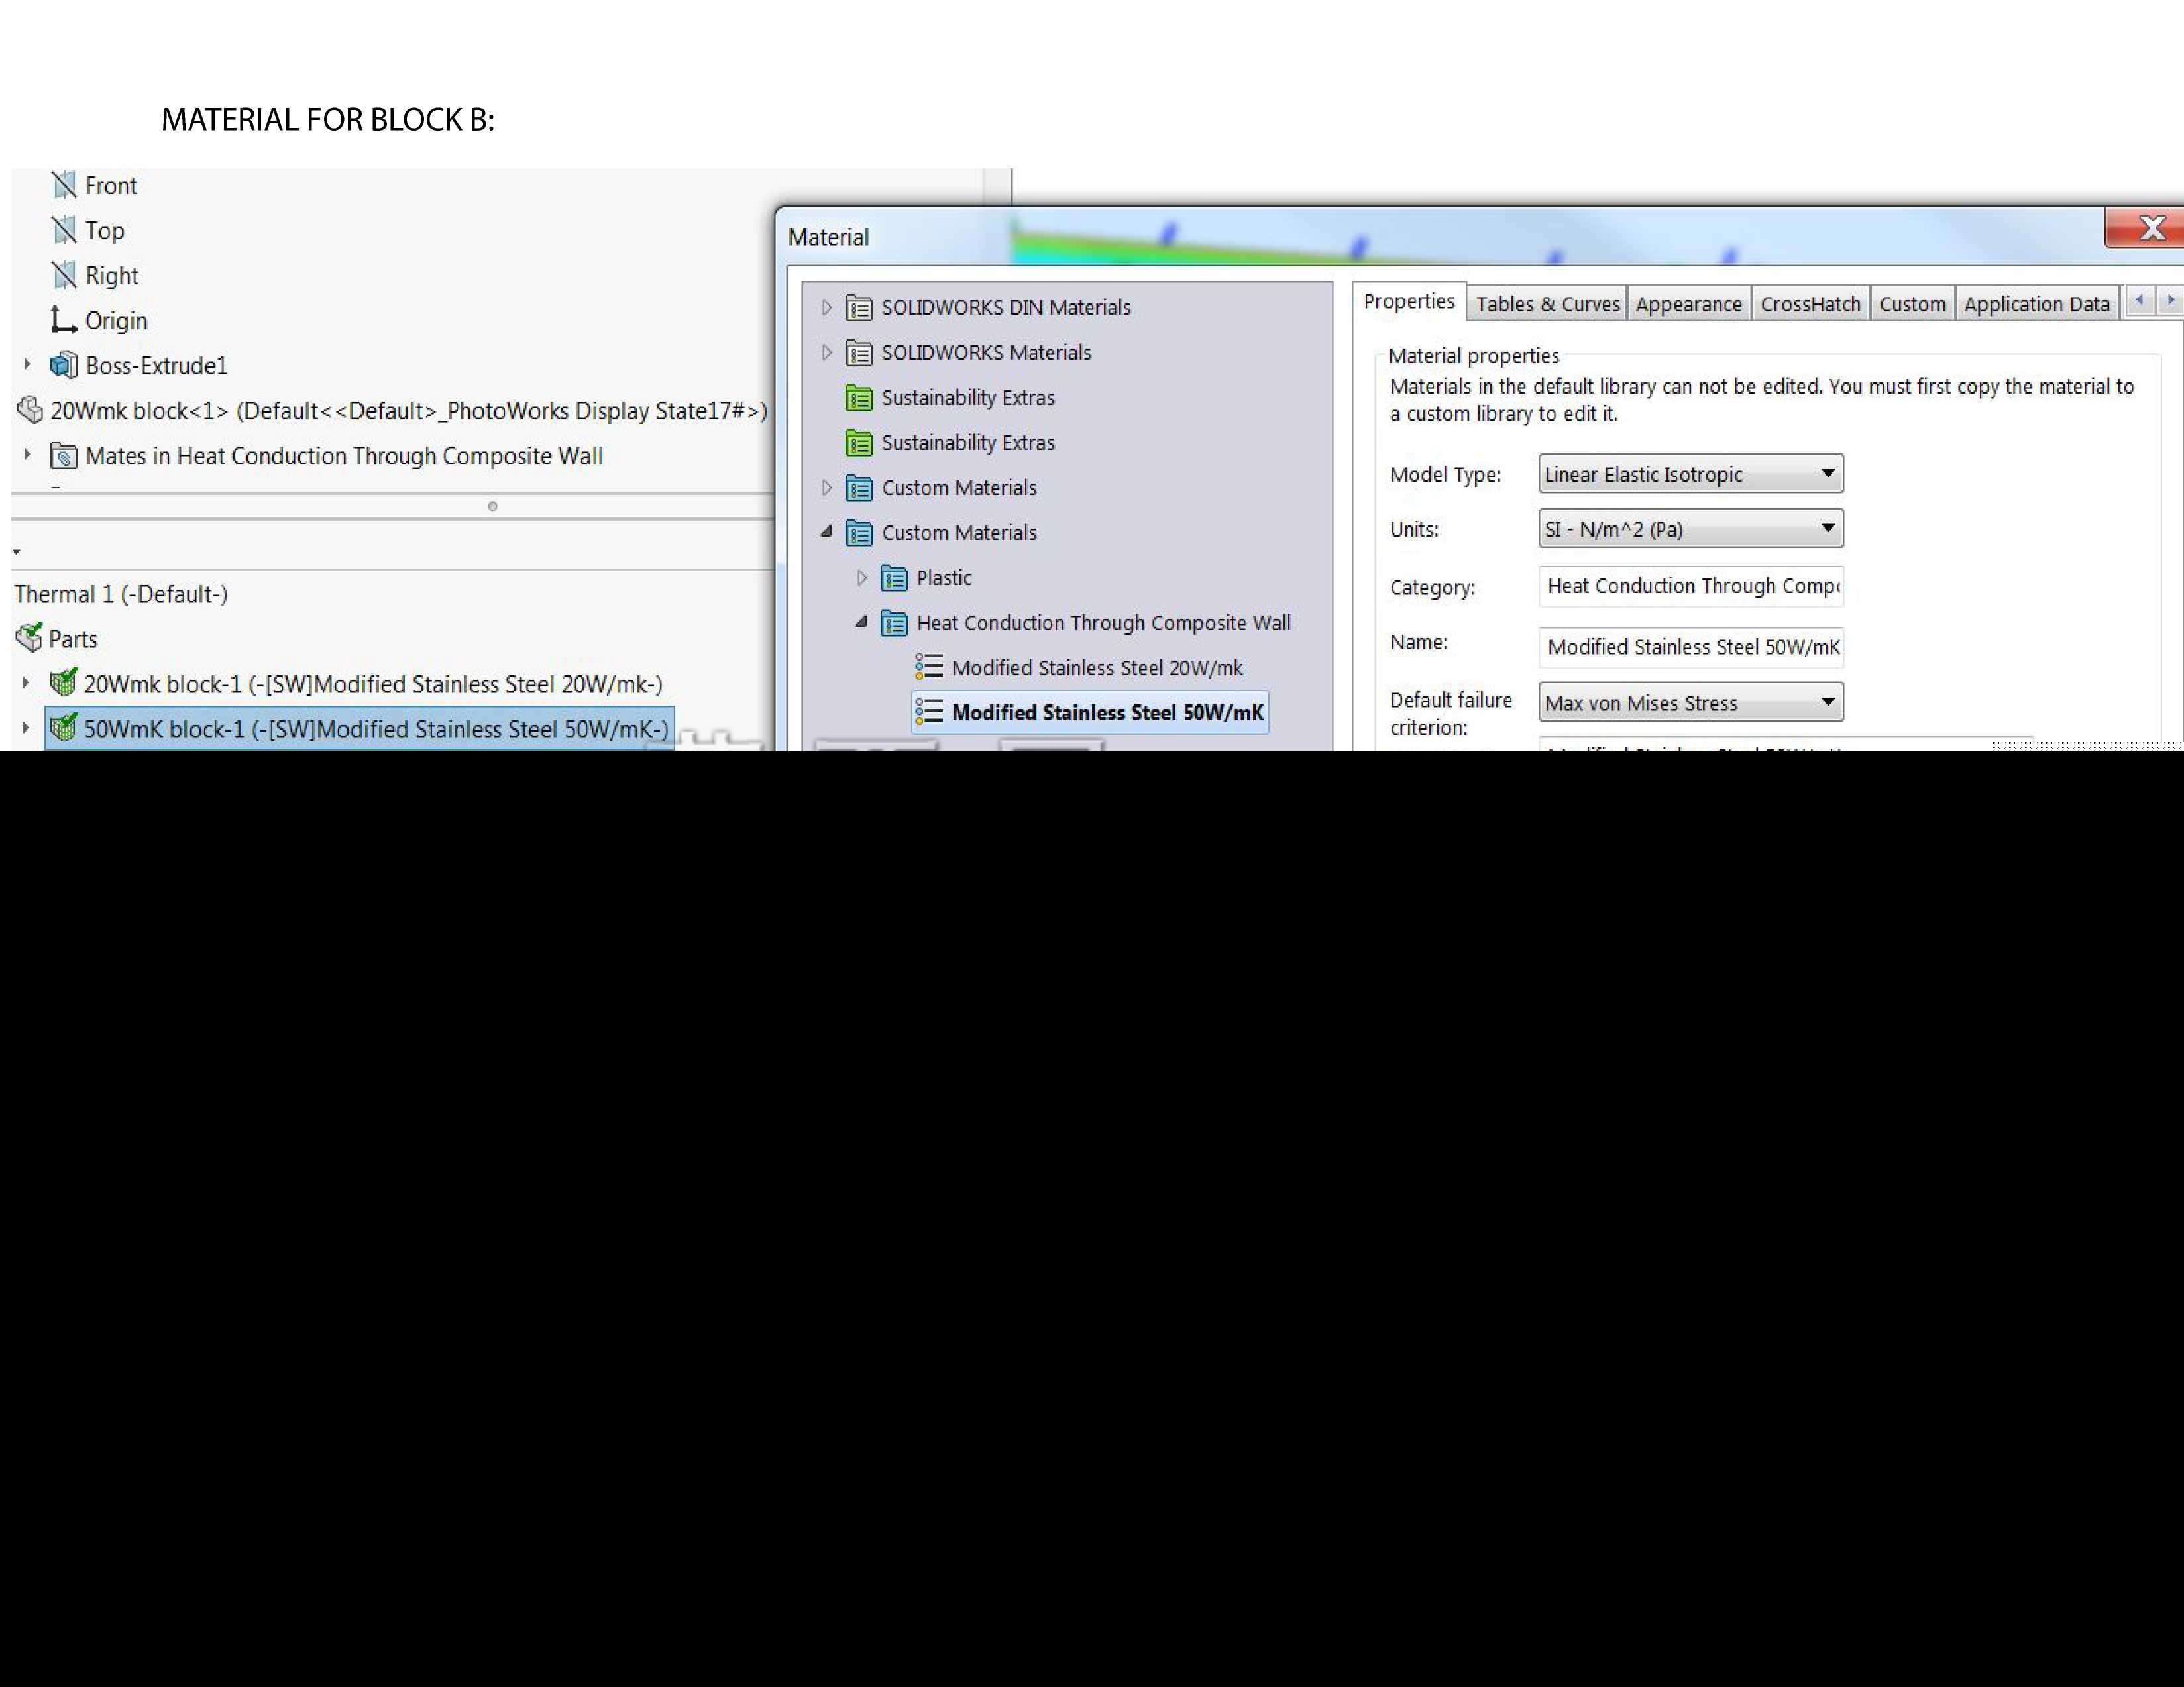Click the collapsed Custom Materials library icon

[x=859, y=487]
